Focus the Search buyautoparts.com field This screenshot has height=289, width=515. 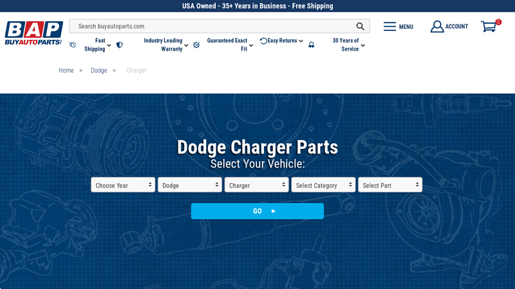220,26
